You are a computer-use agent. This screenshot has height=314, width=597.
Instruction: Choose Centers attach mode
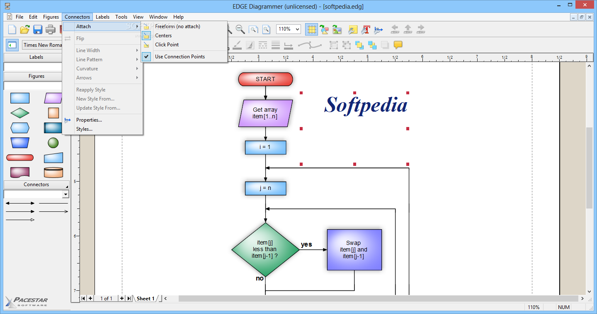pos(184,35)
